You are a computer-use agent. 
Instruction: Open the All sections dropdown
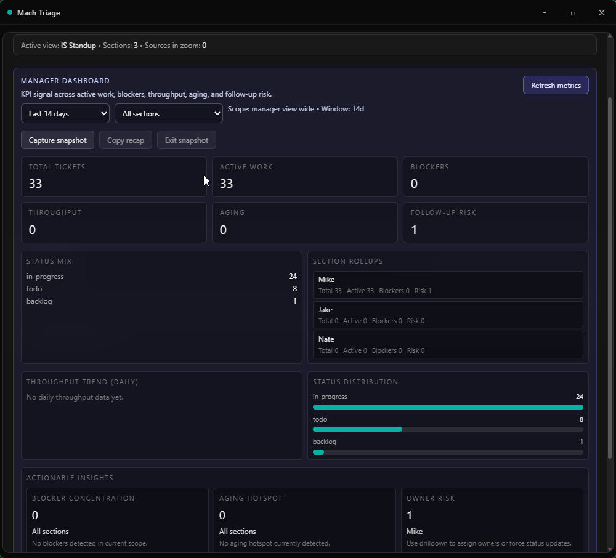coord(169,113)
